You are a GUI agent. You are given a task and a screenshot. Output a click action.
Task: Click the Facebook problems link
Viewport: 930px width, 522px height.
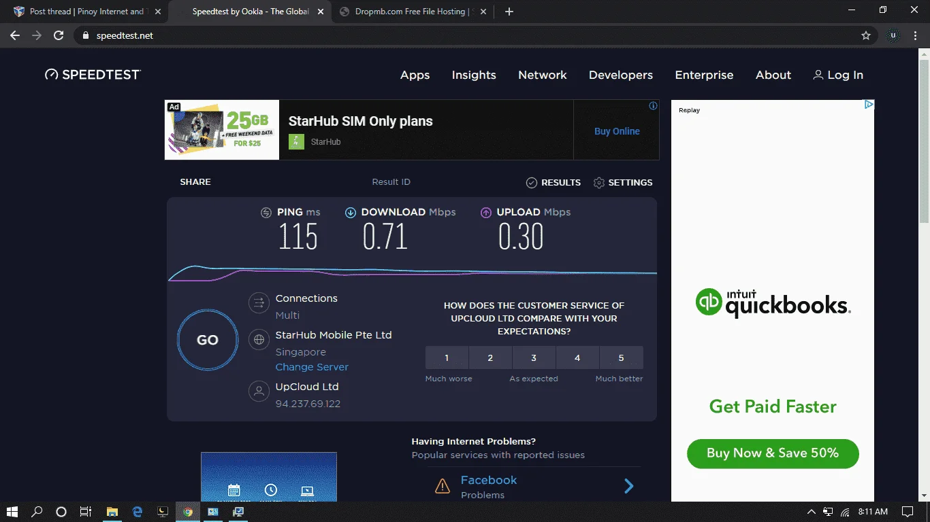[x=489, y=480]
